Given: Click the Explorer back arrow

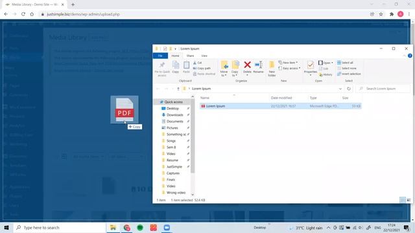Looking at the screenshot, I should coord(158,89).
